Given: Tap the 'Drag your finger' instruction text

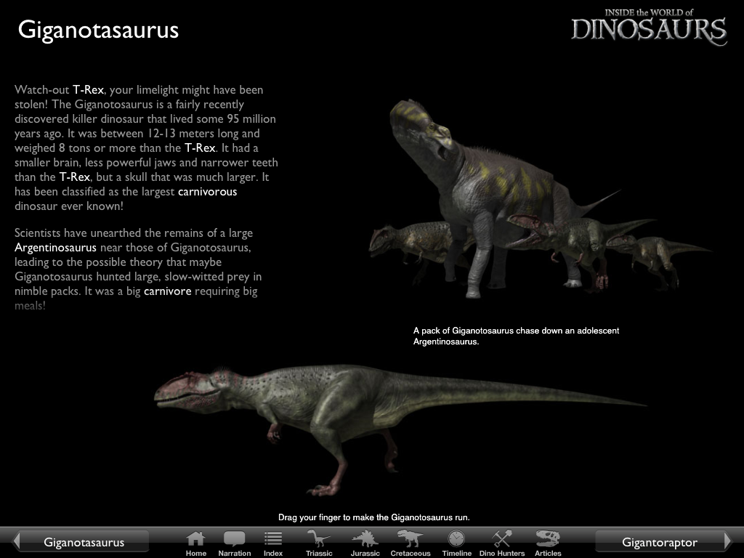Looking at the screenshot, I should tap(374, 517).
